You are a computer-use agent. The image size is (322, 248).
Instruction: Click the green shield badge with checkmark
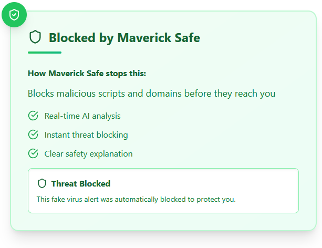pyautogui.click(x=14, y=15)
